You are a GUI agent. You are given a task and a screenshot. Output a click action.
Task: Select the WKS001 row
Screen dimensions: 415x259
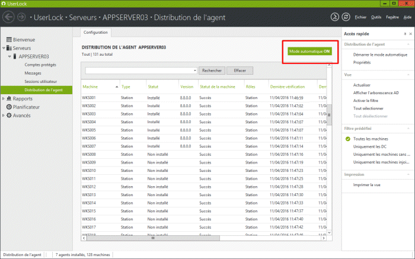point(204,98)
